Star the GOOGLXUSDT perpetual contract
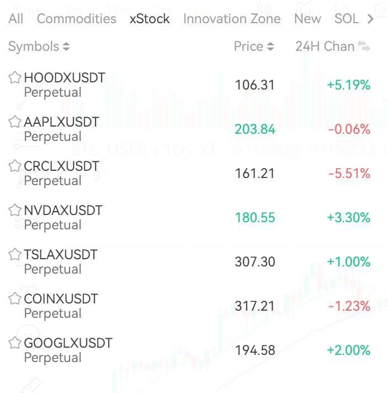The height and width of the screenshot is (393, 388). click(15, 343)
